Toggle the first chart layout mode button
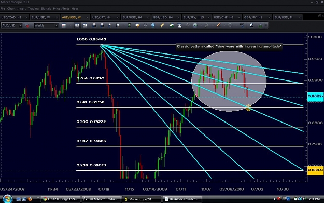This screenshot has width=324, height=203. pyautogui.click(x=77, y=25)
